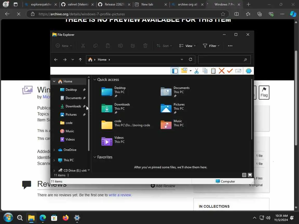Click the orange checkmark Properties icon
Viewport: 299px width, 224px height.
click(230, 71)
